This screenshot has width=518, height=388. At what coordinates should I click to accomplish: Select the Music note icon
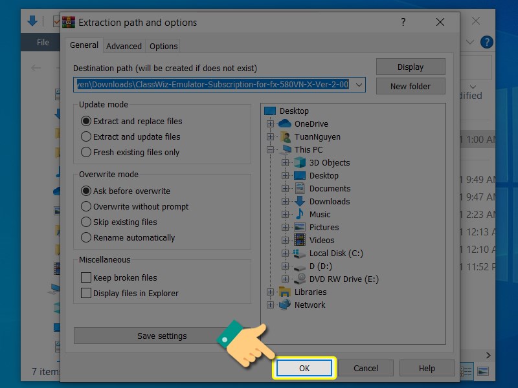(x=300, y=214)
